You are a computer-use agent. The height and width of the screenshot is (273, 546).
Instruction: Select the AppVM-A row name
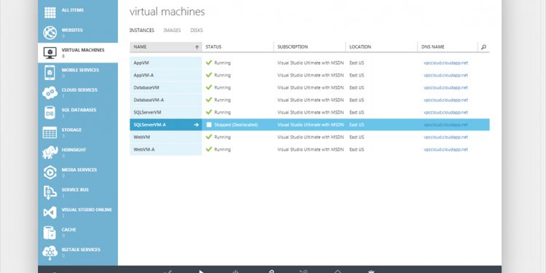[144, 75]
